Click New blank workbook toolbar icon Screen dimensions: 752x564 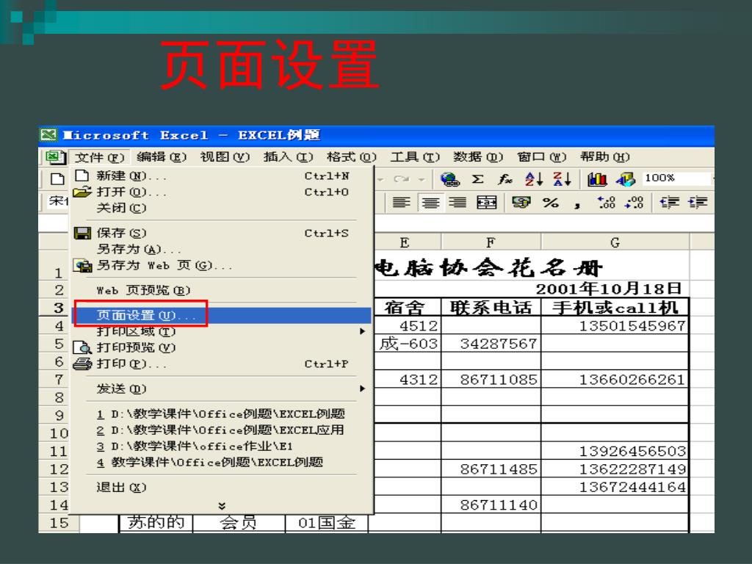[x=57, y=179]
